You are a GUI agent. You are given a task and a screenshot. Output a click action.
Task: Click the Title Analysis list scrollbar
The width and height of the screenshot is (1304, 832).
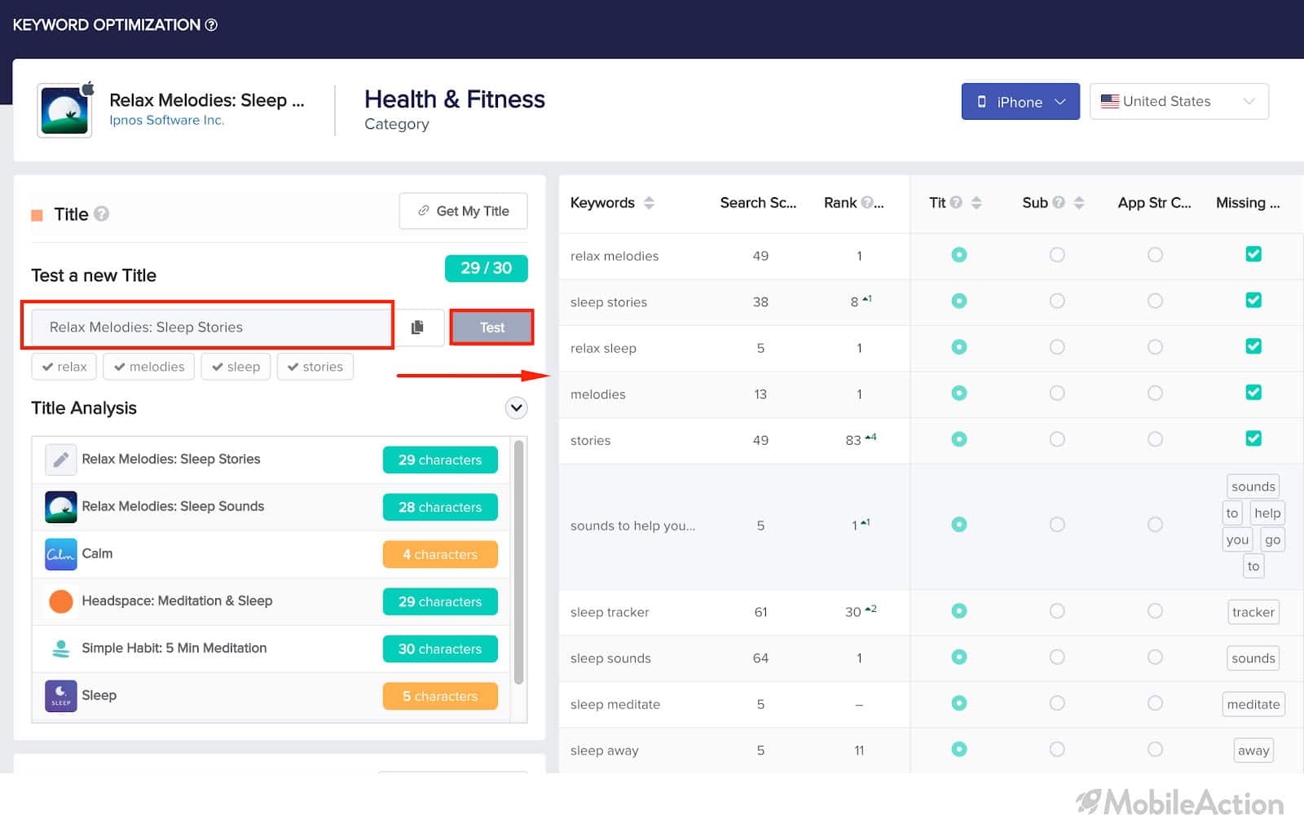(518, 562)
